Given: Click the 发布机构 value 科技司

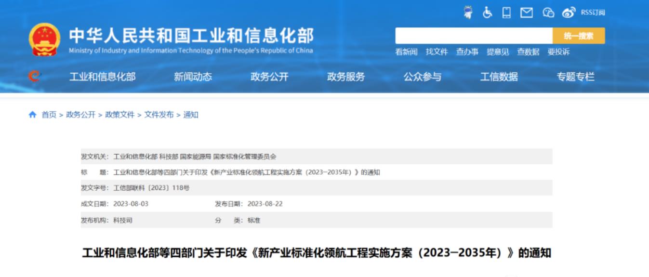Looking at the screenshot, I should click(122, 220).
